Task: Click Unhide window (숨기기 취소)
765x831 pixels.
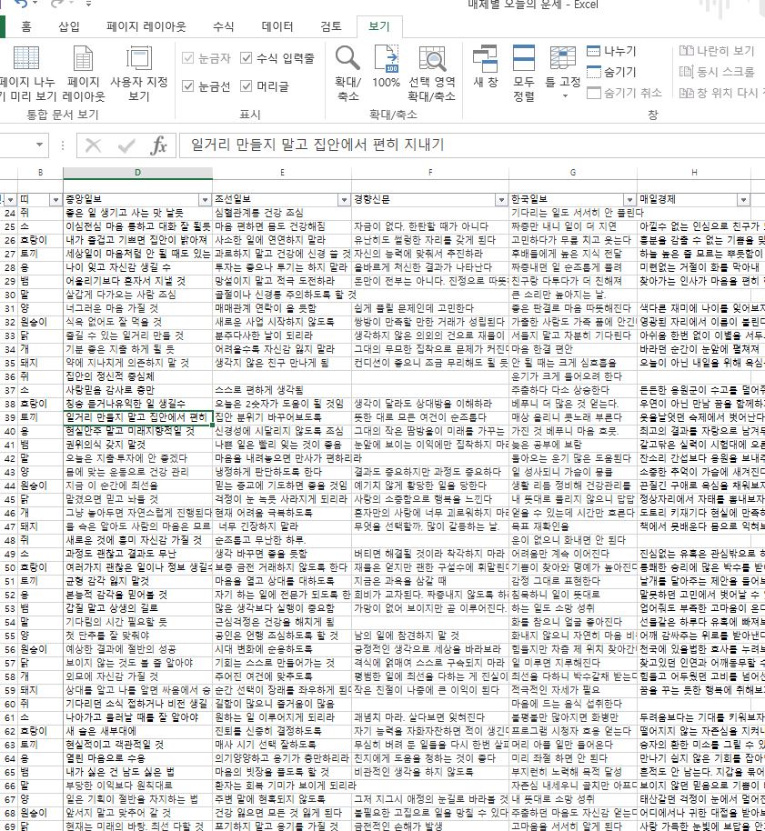Action: pyautogui.click(x=625, y=93)
